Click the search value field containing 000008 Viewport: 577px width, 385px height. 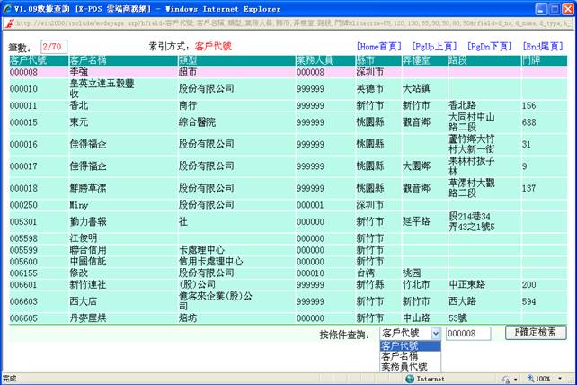[x=467, y=334]
